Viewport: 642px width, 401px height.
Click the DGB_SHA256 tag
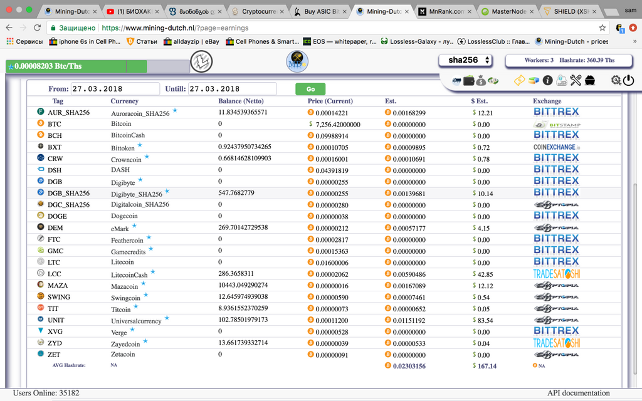[68, 193]
